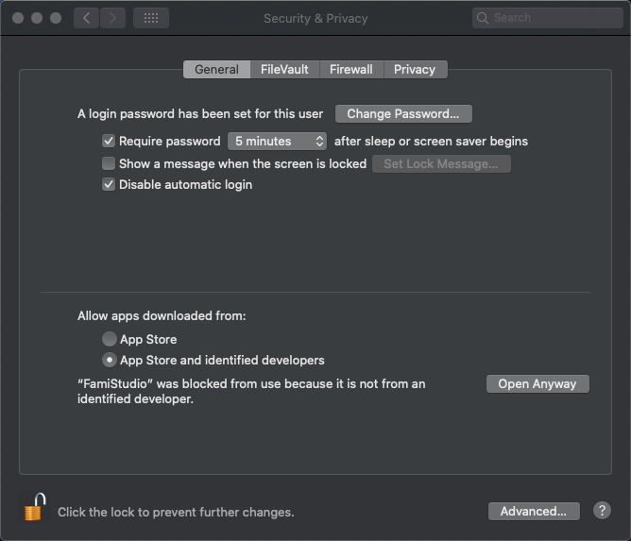Click the back navigation arrow
631x541 pixels.
[86, 18]
